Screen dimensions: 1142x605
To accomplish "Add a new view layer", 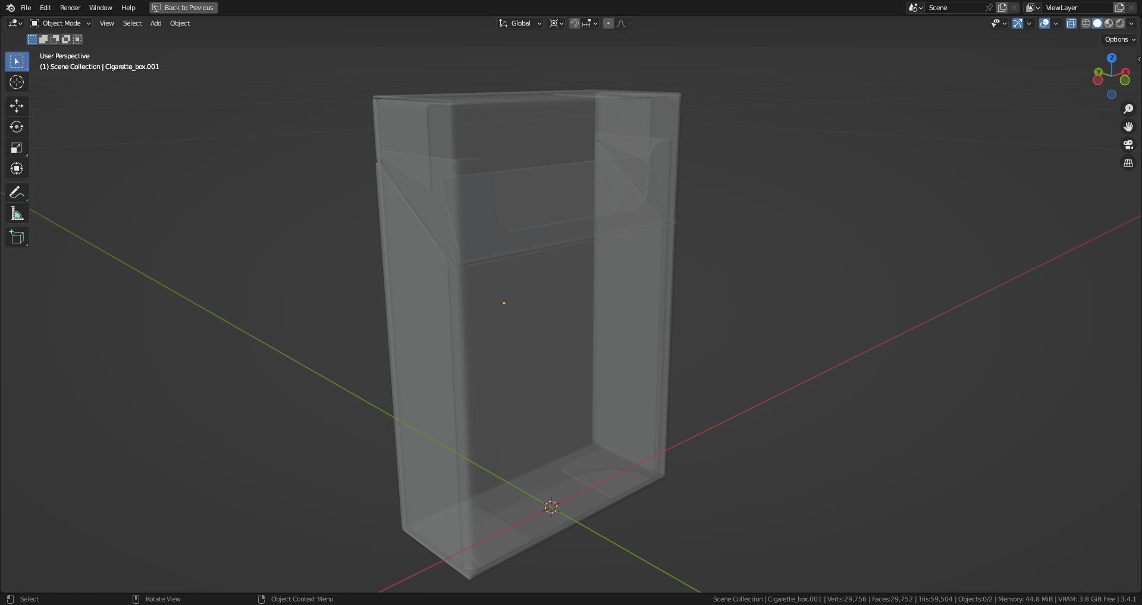I will point(1119,8).
